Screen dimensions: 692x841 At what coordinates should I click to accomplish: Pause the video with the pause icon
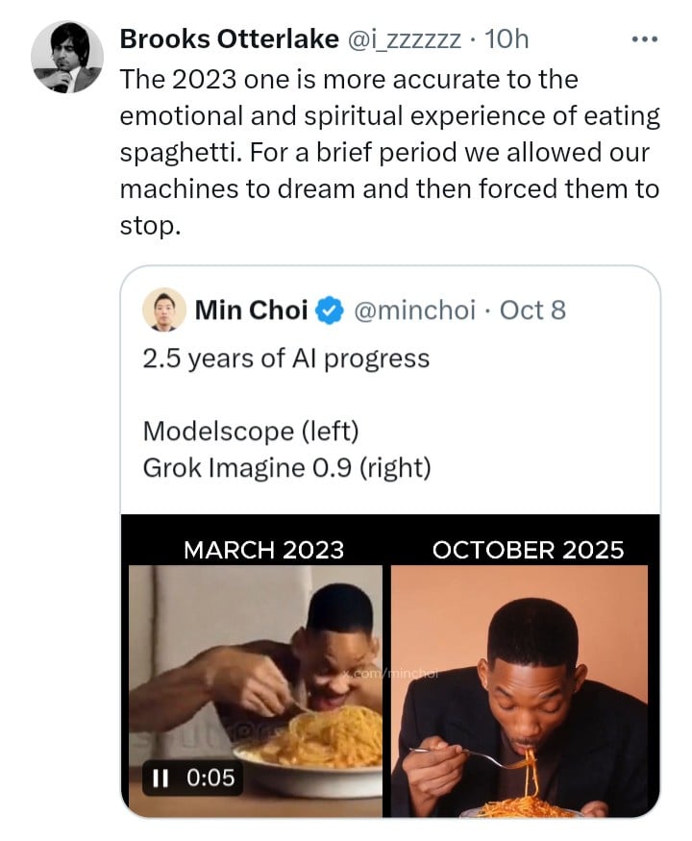160,779
